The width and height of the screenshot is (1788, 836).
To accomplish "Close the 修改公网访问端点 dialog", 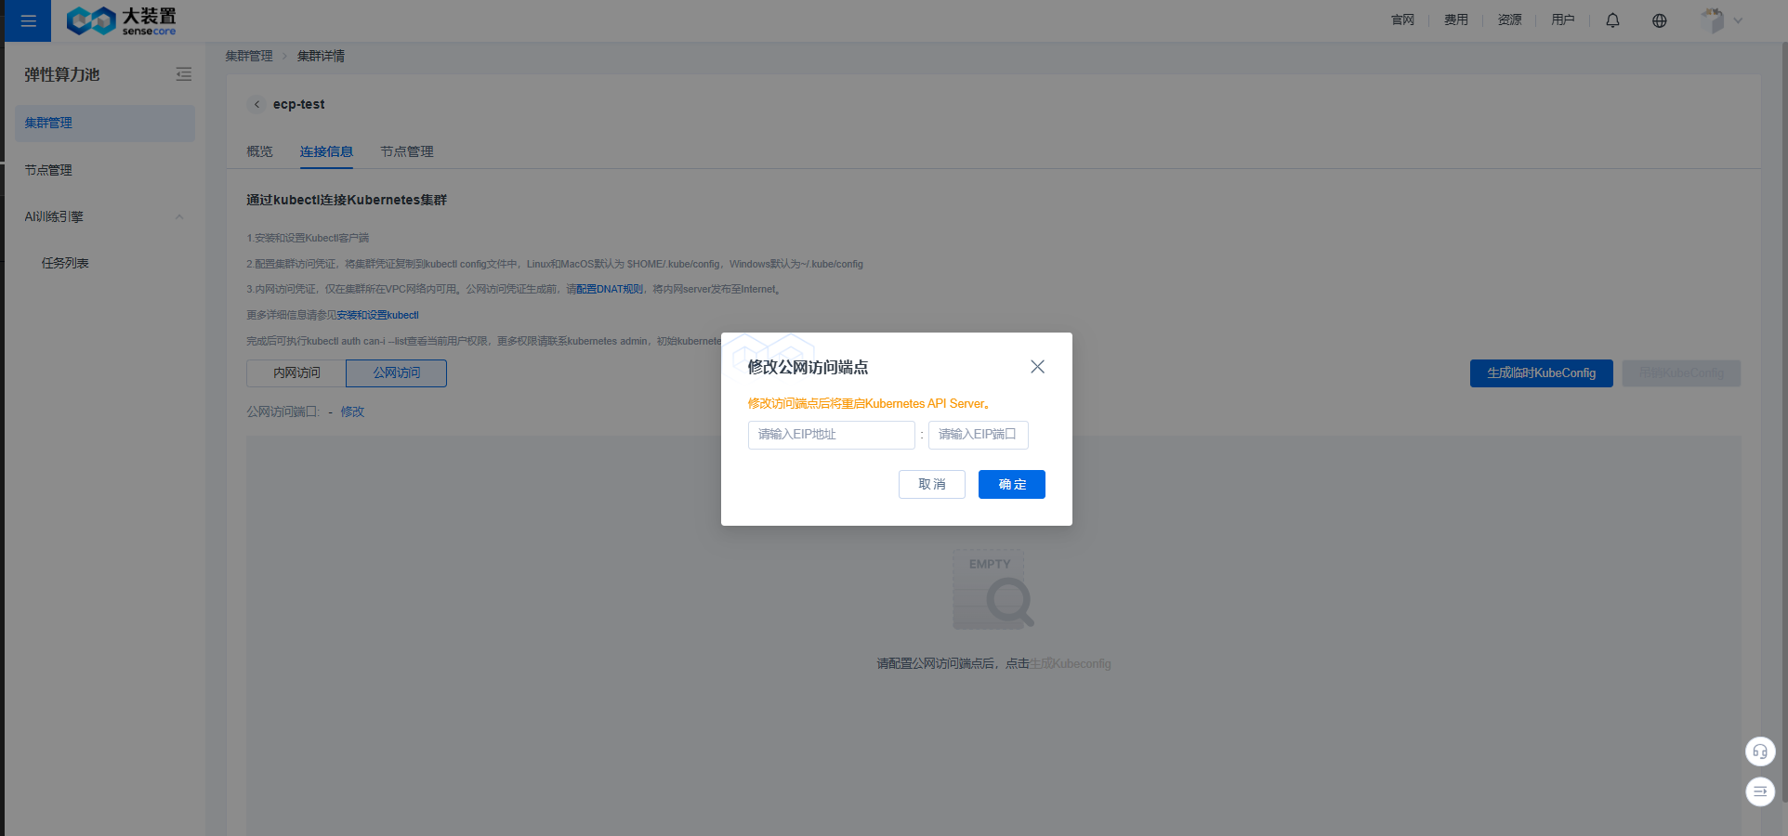I will click(1037, 367).
